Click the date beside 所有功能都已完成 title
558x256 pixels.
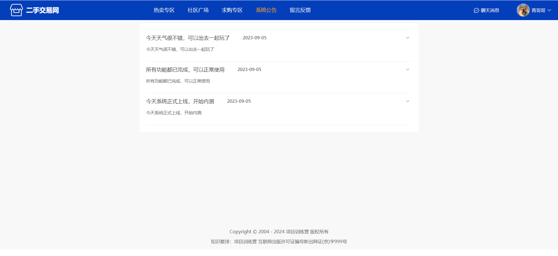tap(249, 70)
